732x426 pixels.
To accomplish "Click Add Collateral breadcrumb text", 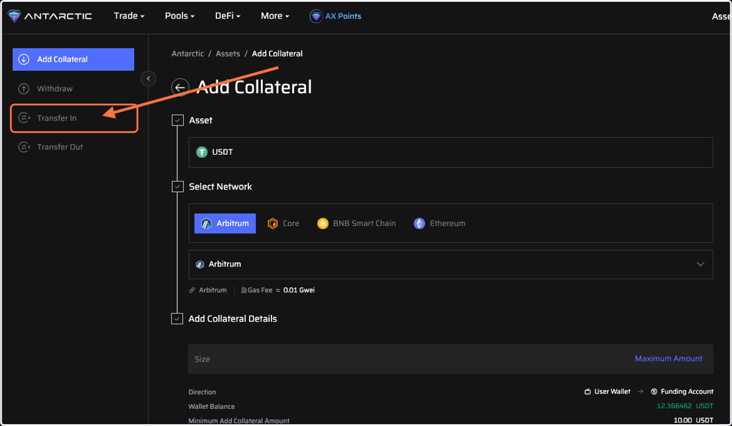I will (277, 54).
